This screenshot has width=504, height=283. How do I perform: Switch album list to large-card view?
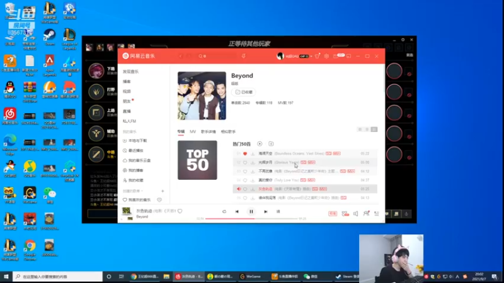[360, 130]
